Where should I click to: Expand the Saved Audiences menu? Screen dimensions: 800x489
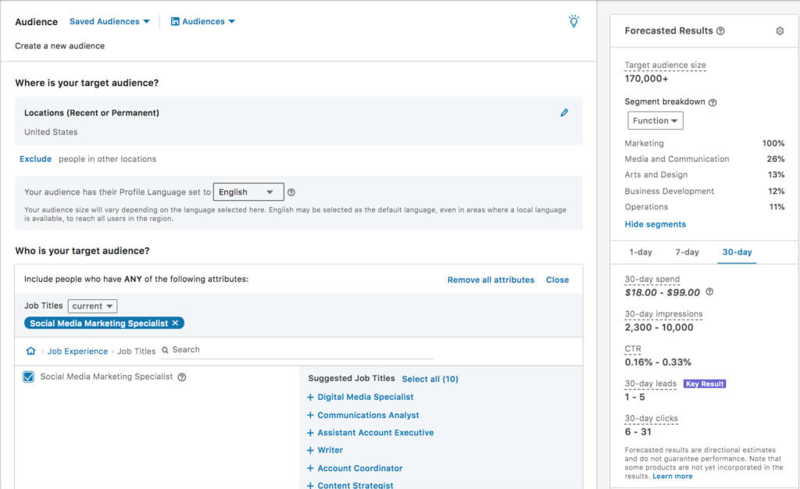coord(109,21)
